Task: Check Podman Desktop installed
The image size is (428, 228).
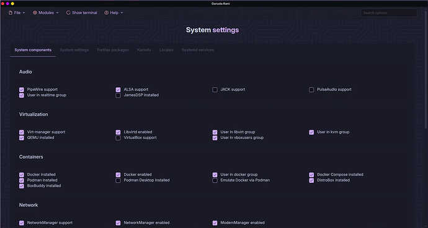Action: [118, 180]
